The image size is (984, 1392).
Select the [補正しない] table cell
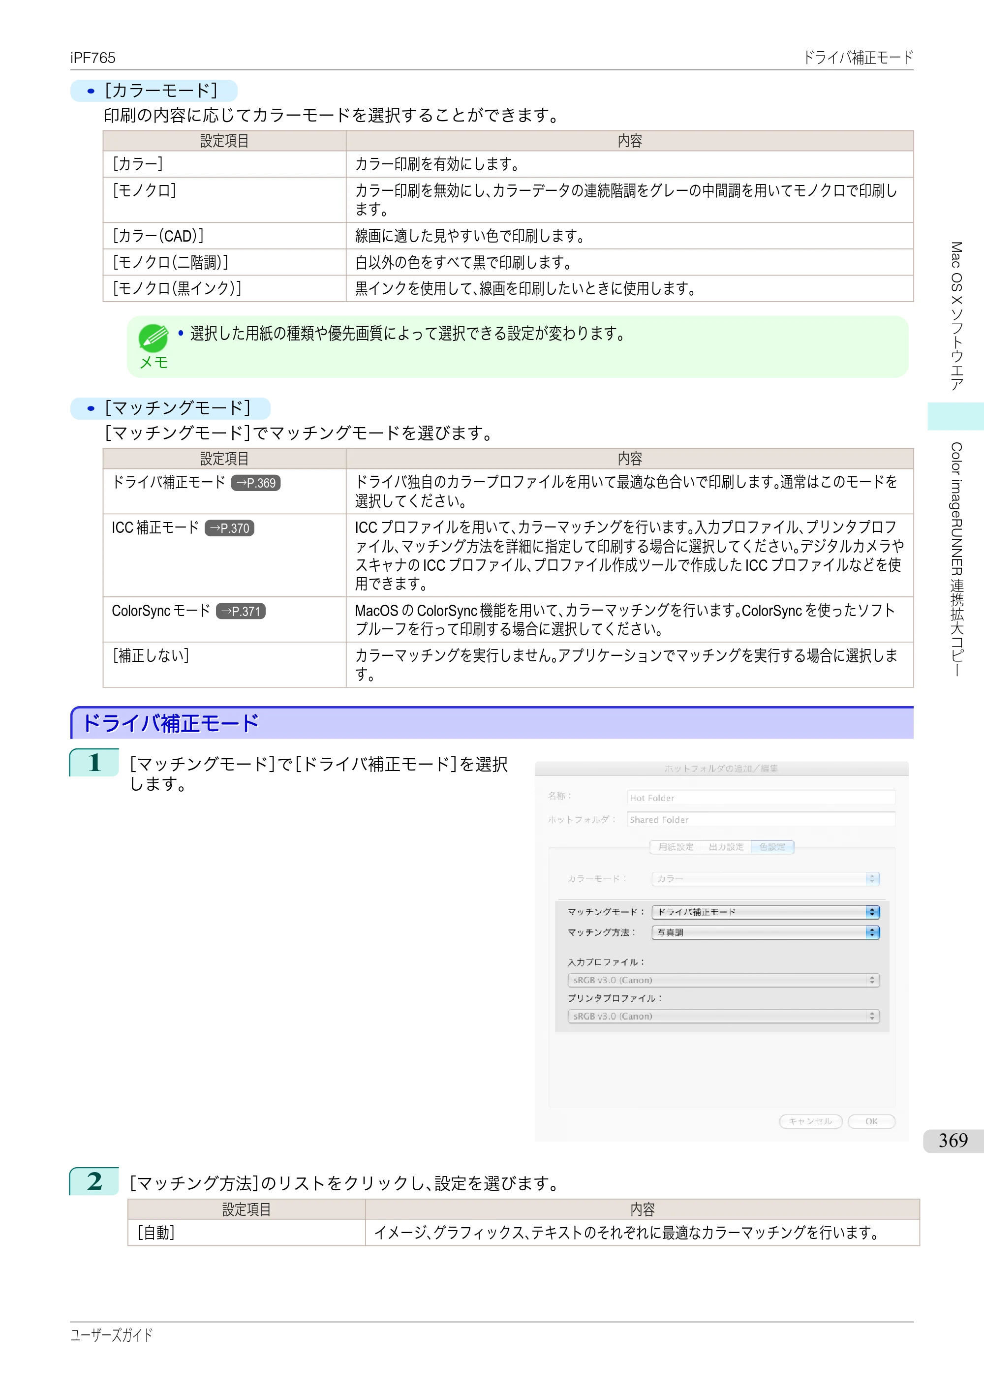coord(224,664)
